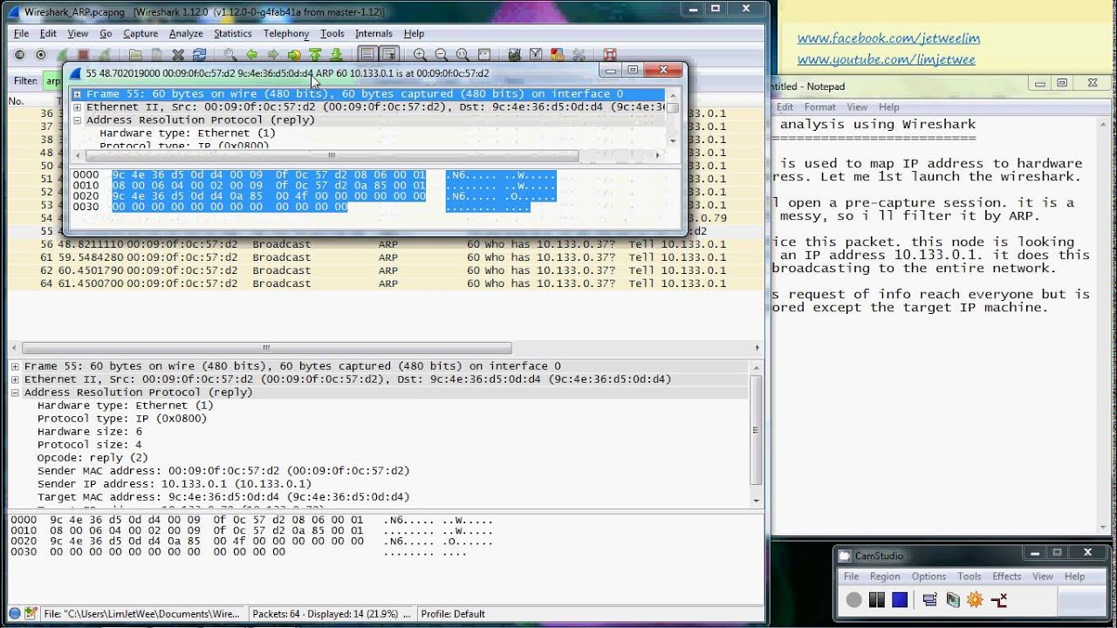Image resolution: width=1117 pixels, height=628 pixels.
Task: Click packet details vertical scrollbar
Action: [x=756, y=430]
